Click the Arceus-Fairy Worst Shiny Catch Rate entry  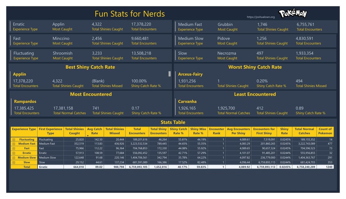tap(190, 74)
